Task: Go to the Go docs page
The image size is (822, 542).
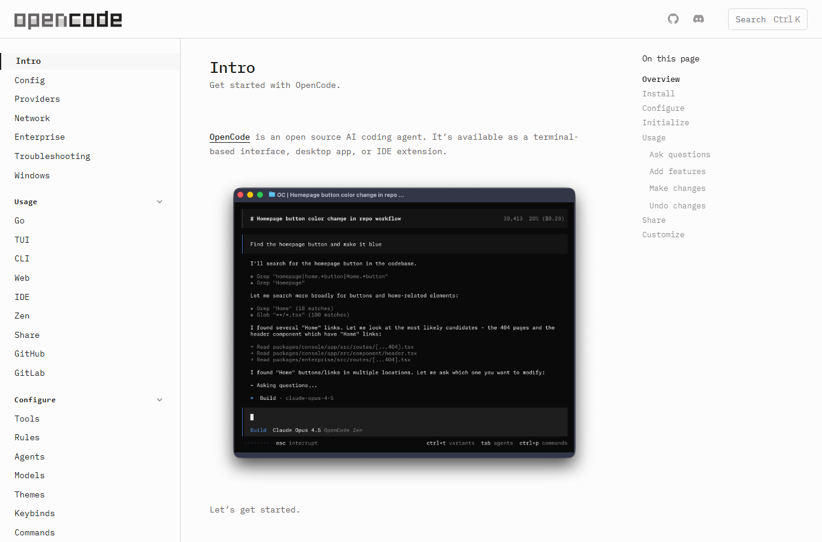Action: tap(19, 220)
